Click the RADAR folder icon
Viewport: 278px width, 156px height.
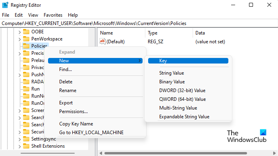pyautogui.click(x=26, y=82)
